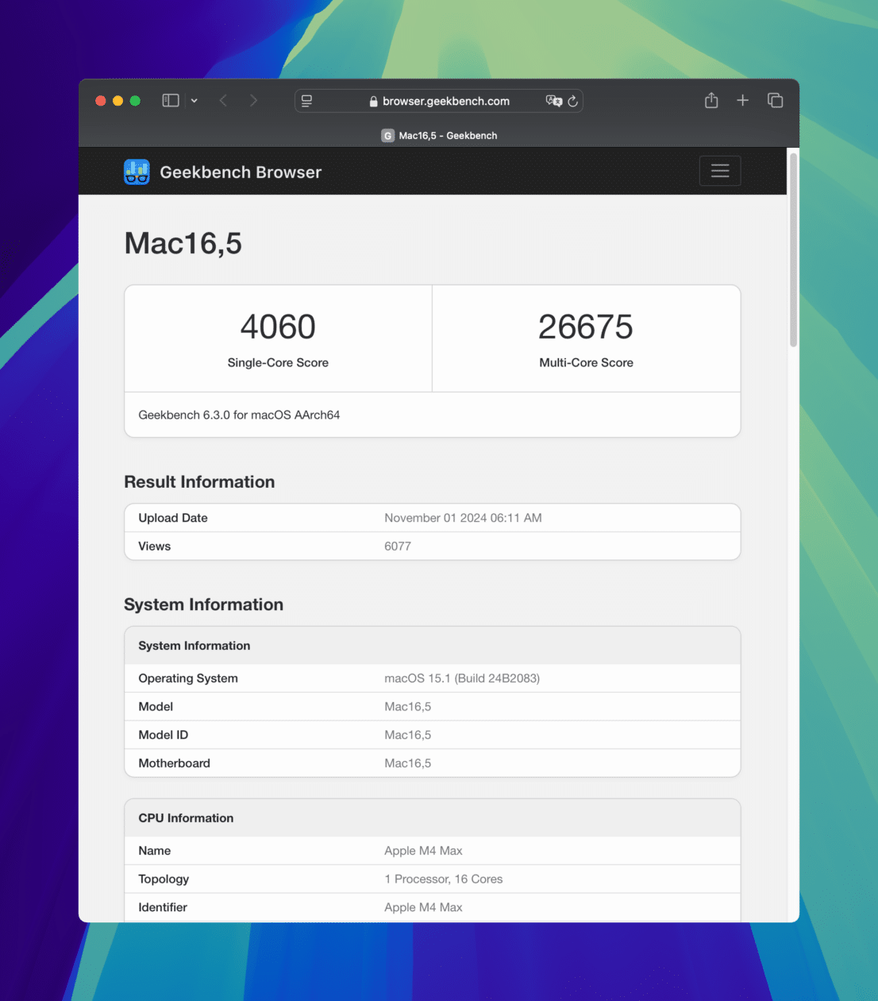Screen dimensions: 878x1001
Task: Go back using the back arrow
Action: point(223,100)
